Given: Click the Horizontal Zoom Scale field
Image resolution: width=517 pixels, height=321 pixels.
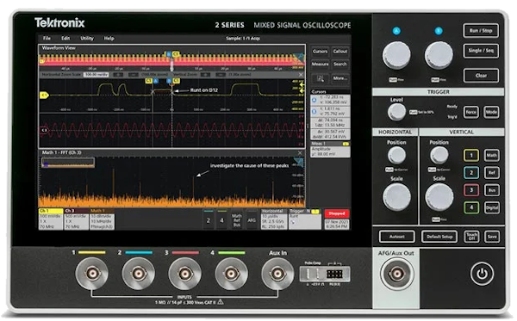Looking at the screenshot, I should point(96,75).
